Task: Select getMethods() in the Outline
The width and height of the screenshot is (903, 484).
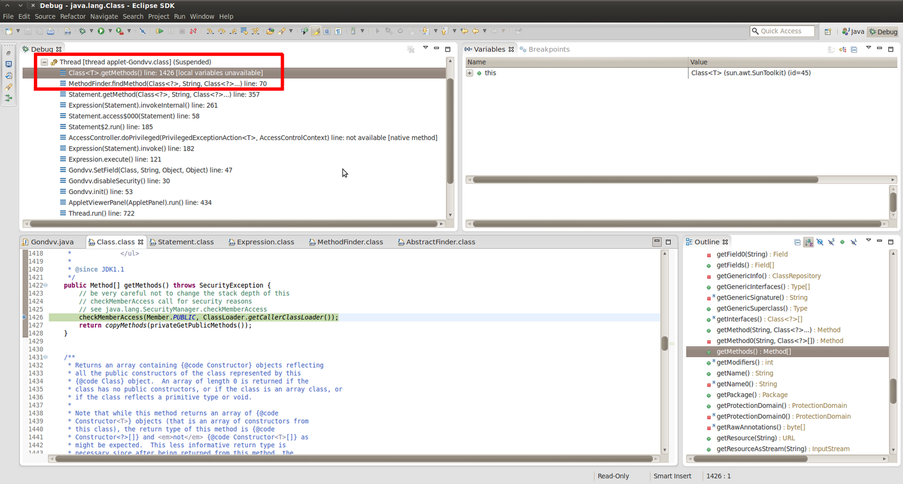Action: click(x=787, y=351)
